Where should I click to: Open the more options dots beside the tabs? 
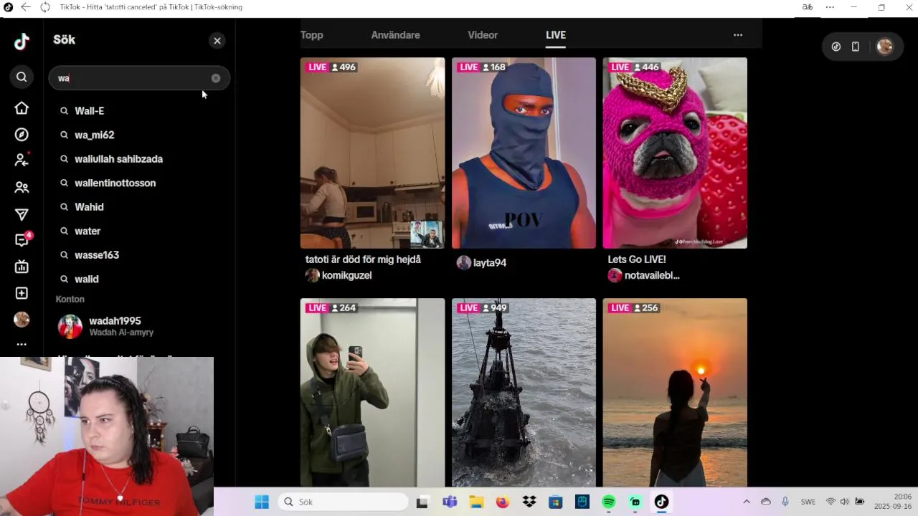738,35
